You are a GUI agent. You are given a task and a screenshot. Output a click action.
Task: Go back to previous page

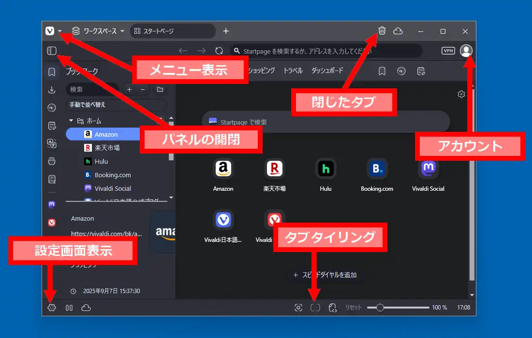tap(183, 51)
